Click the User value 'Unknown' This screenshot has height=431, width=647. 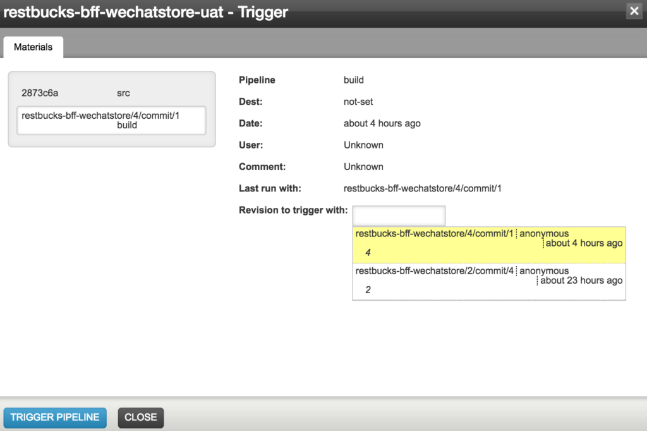363,145
